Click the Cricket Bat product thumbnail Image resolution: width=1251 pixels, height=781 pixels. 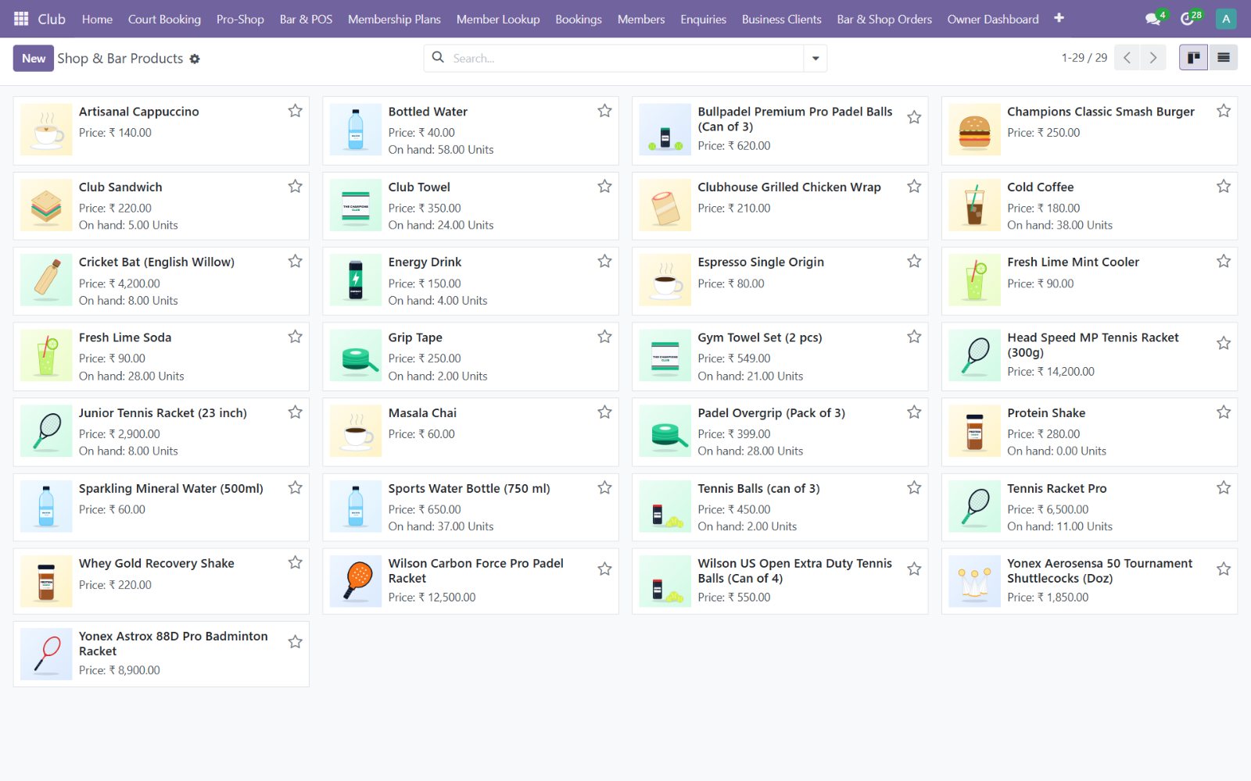[x=46, y=281]
